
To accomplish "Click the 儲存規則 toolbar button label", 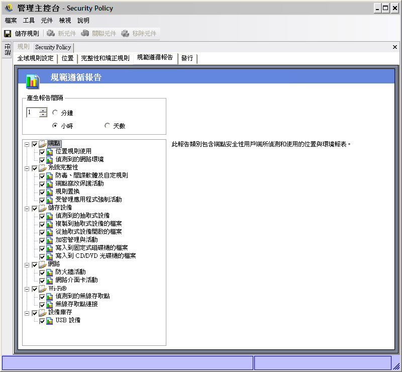I will point(27,34).
